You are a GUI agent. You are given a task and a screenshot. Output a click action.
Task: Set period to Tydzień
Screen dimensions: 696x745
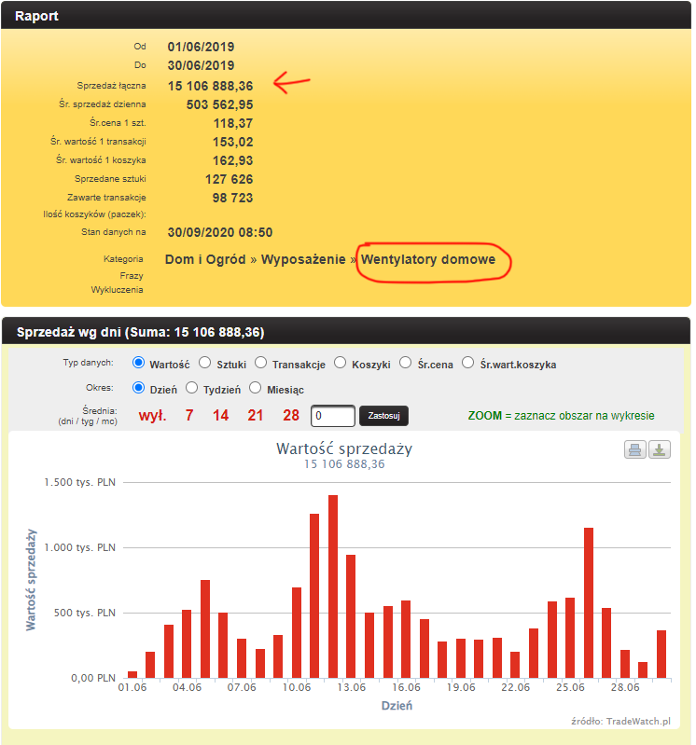pos(191,388)
